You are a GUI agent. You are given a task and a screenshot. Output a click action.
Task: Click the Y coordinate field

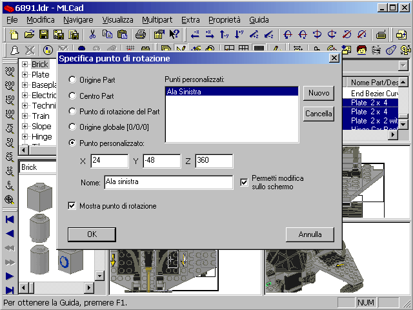coord(162,161)
